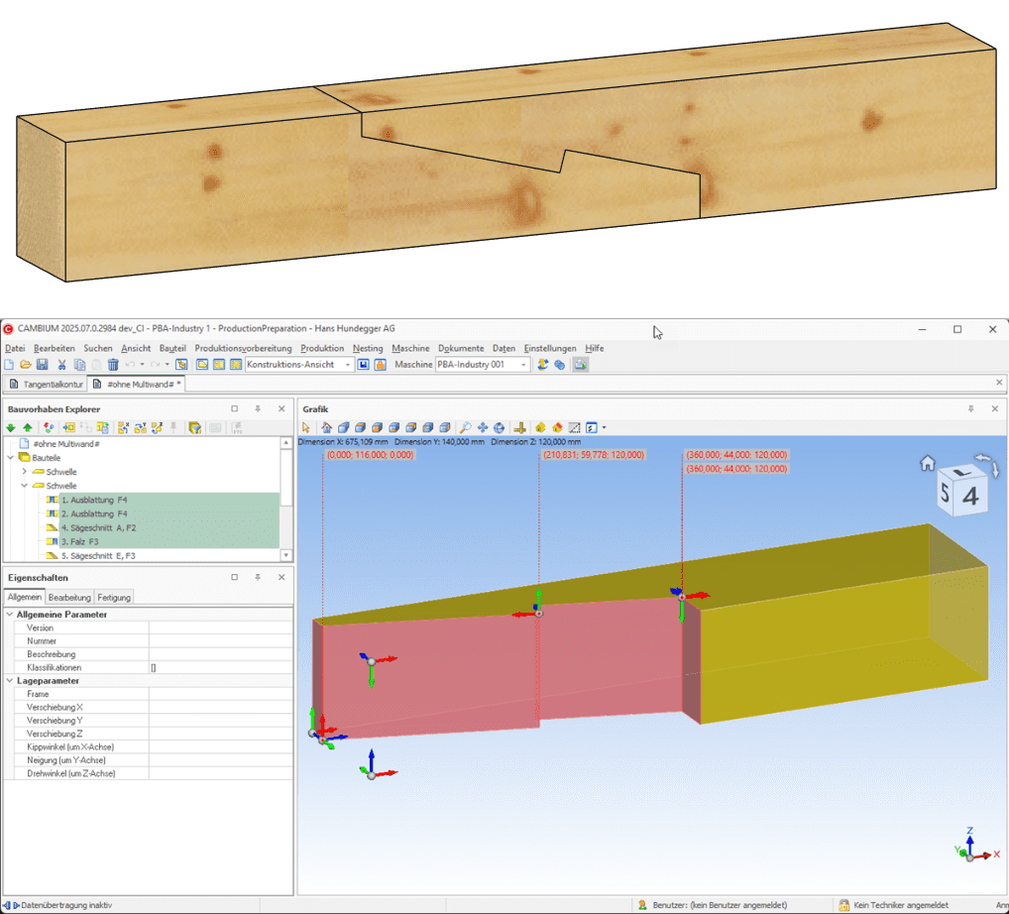This screenshot has width=1009, height=914.
Task: Click the green down-arrow in Bauvorhaben Explorer toolbar
Action: [11, 427]
